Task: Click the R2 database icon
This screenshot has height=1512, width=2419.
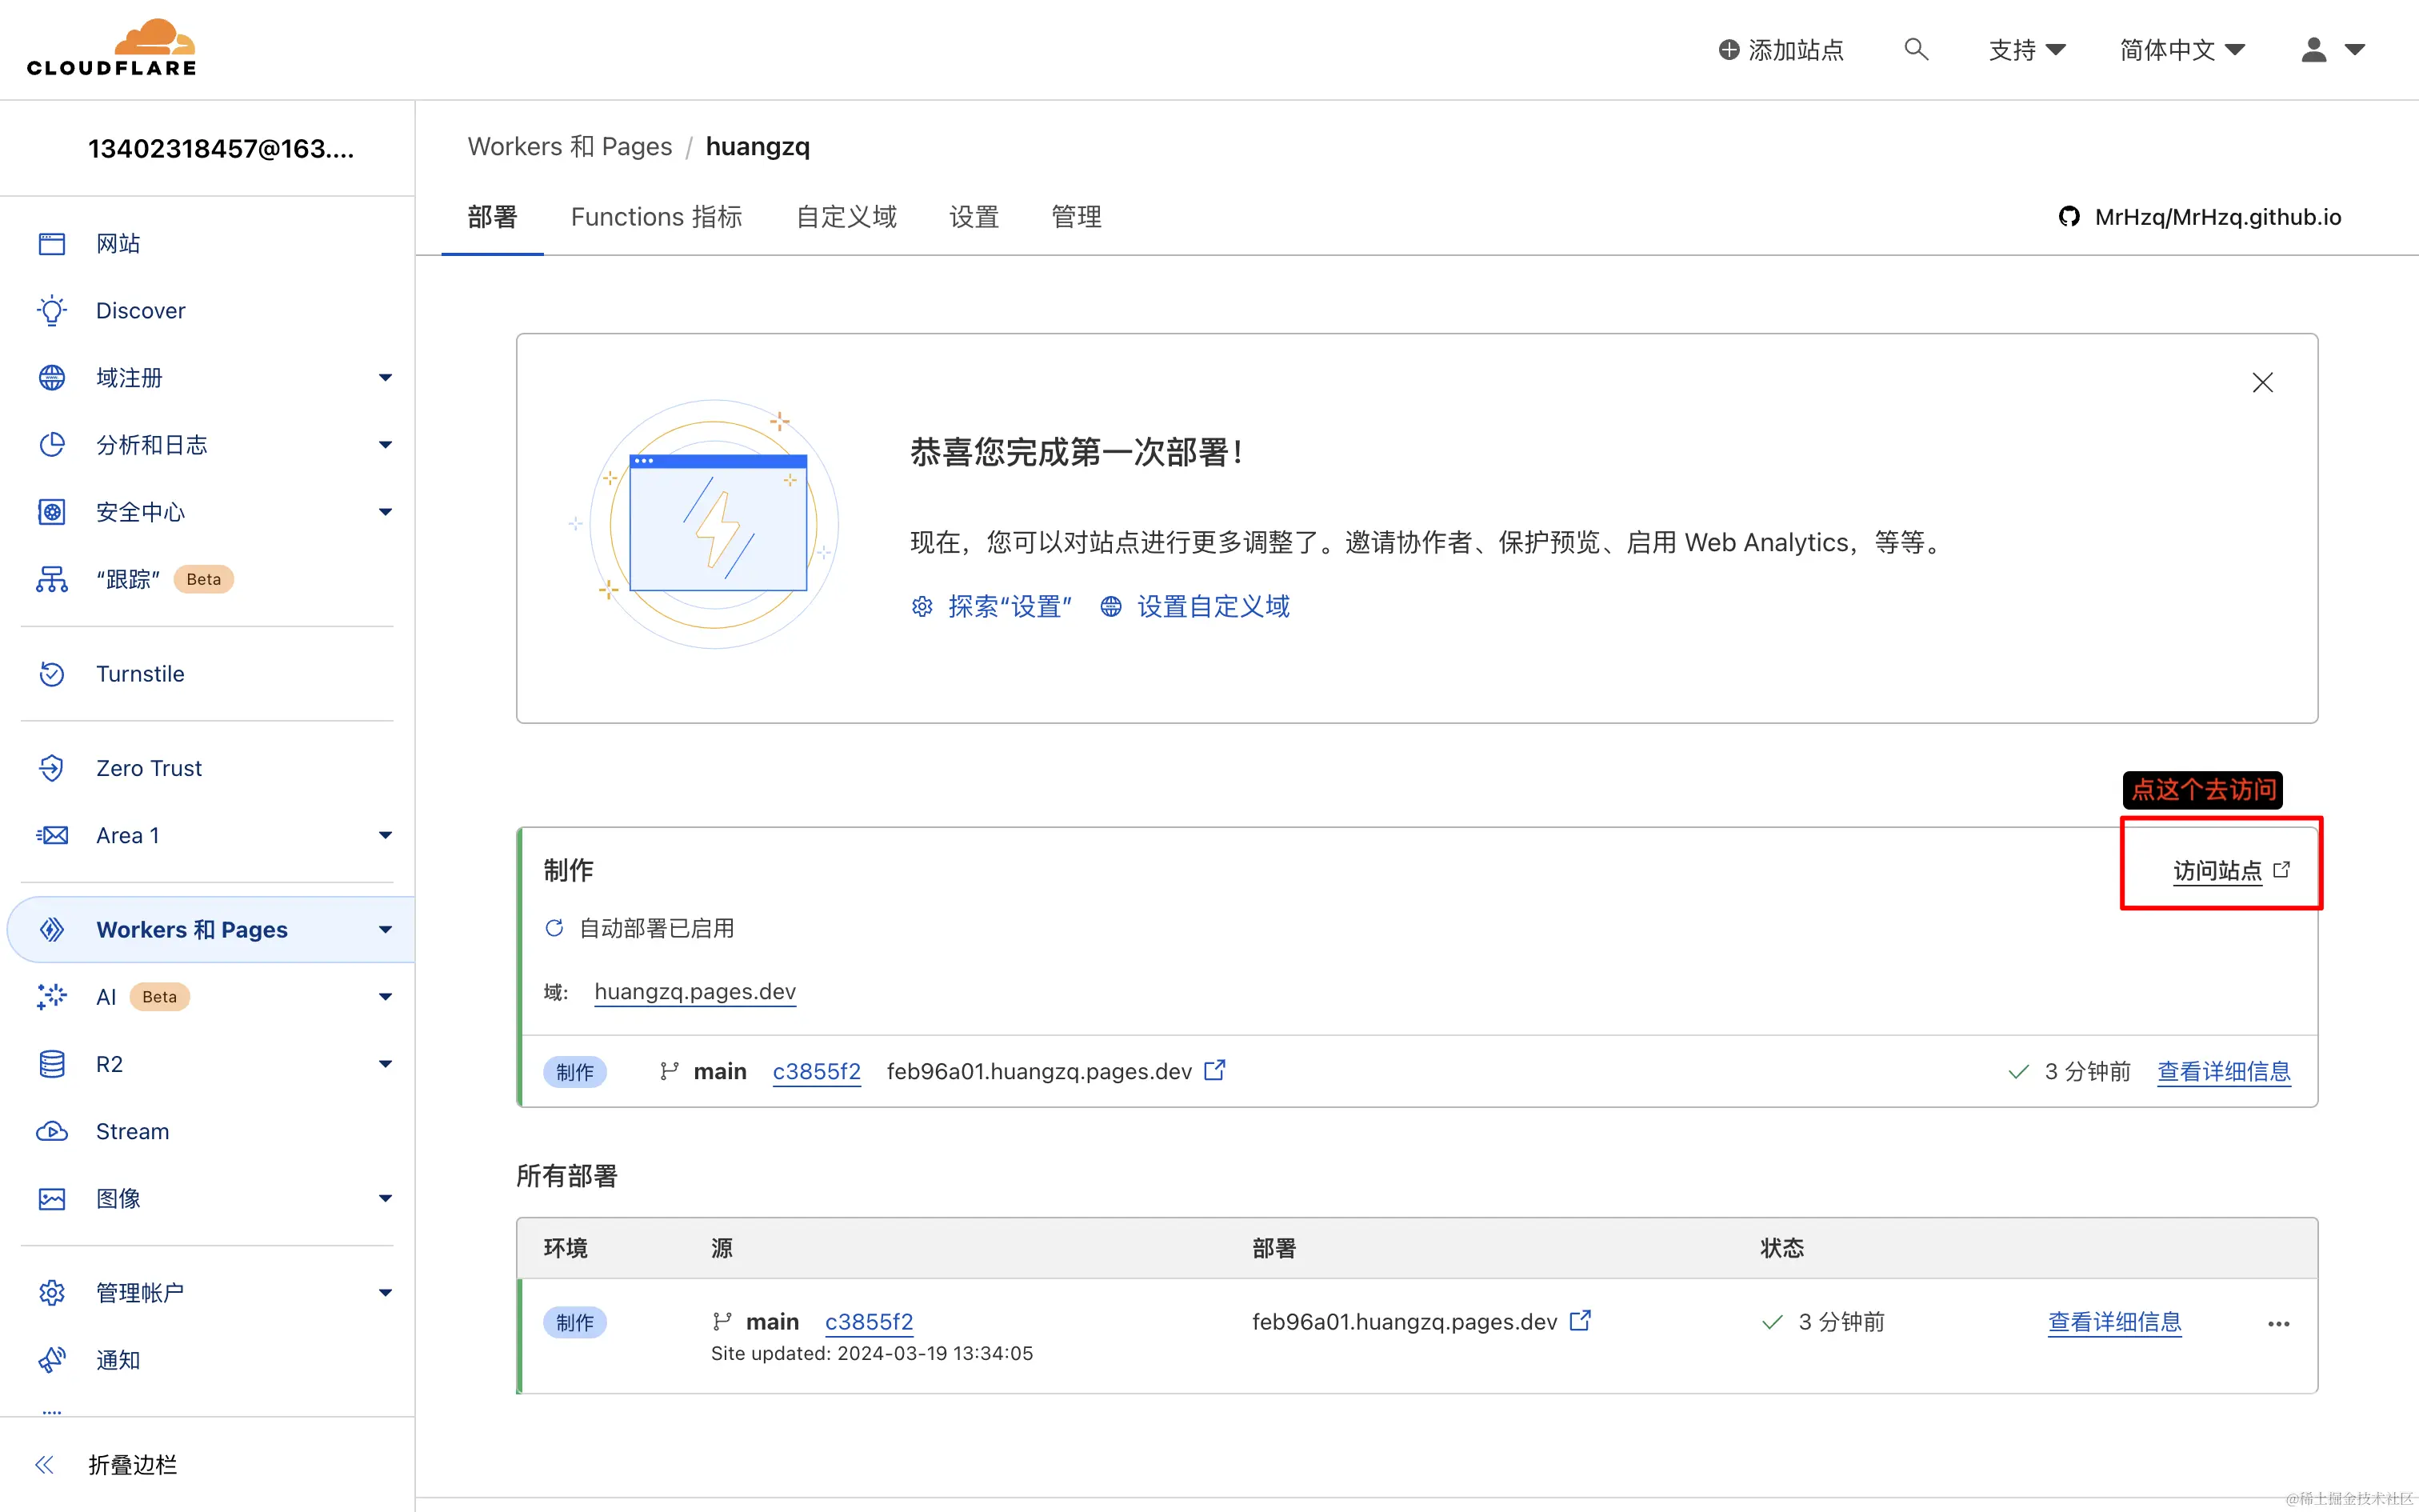Action: click(52, 1064)
